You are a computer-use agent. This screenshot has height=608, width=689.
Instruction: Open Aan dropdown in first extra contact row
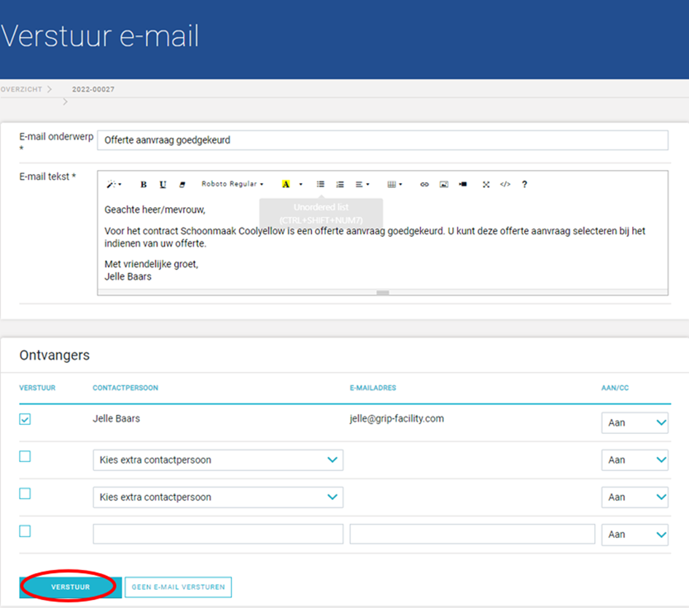(x=634, y=460)
